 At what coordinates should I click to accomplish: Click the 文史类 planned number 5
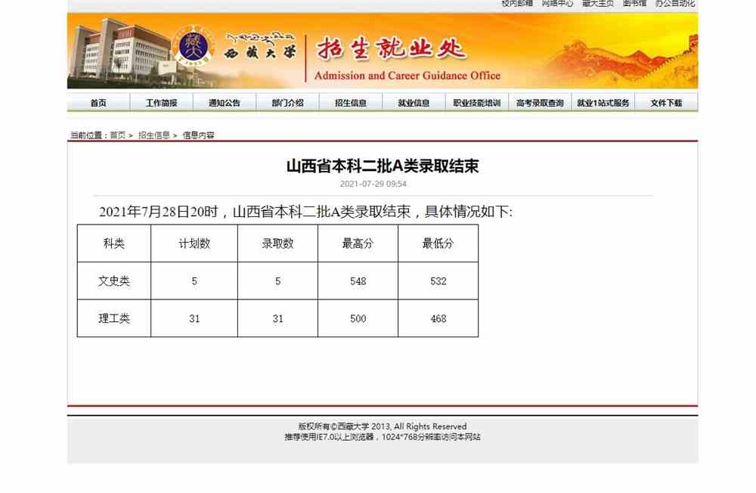click(194, 281)
